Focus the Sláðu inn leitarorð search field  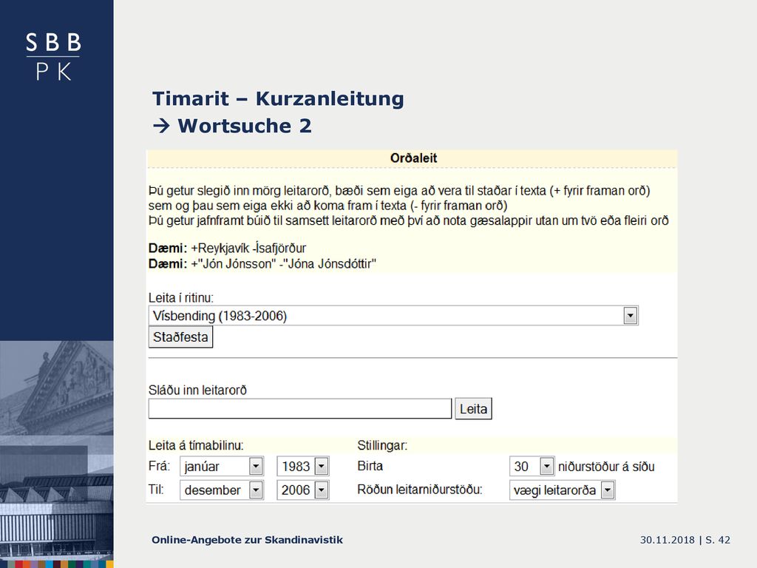[300, 408]
